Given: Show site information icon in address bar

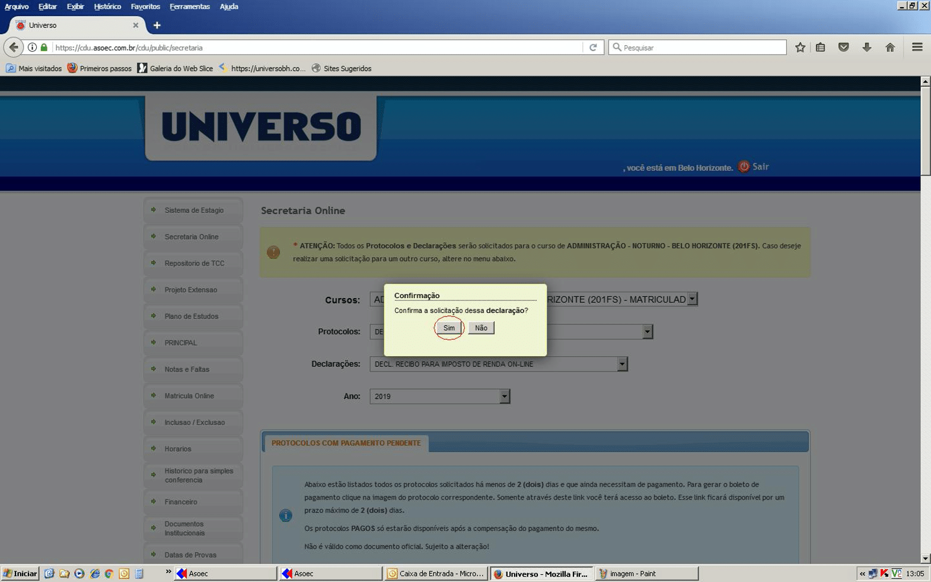Looking at the screenshot, I should 32,47.
